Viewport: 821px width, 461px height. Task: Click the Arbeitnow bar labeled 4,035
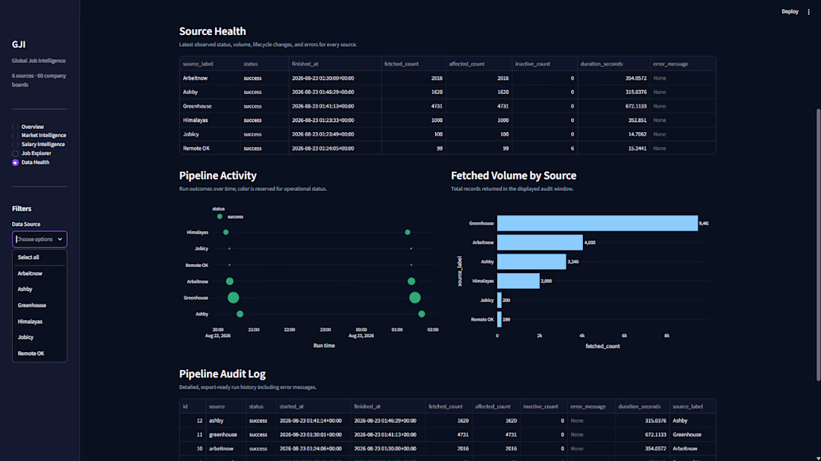click(x=540, y=242)
